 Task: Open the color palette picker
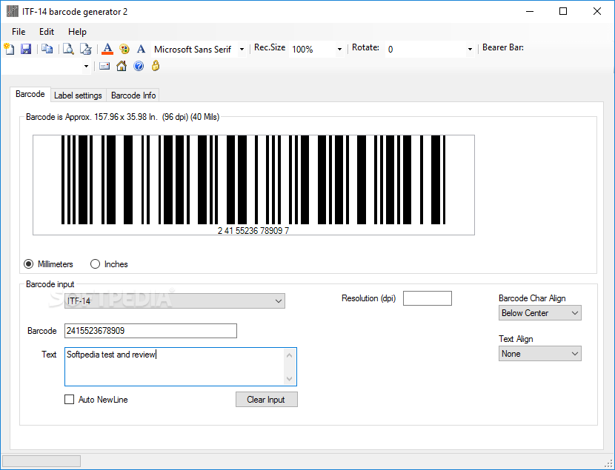[124, 48]
